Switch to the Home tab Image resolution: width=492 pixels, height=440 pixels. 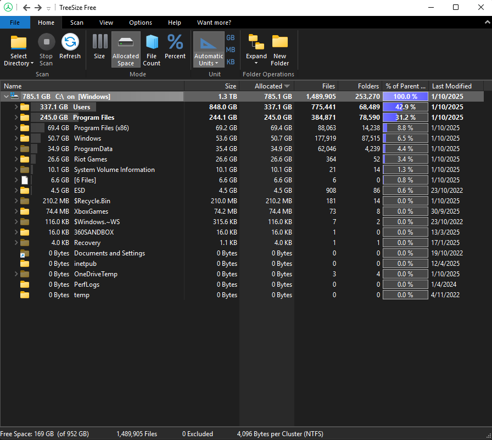pyautogui.click(x=46, y=23)
